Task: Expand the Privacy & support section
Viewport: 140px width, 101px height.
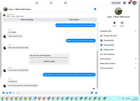Action: [x=136, y=68]
